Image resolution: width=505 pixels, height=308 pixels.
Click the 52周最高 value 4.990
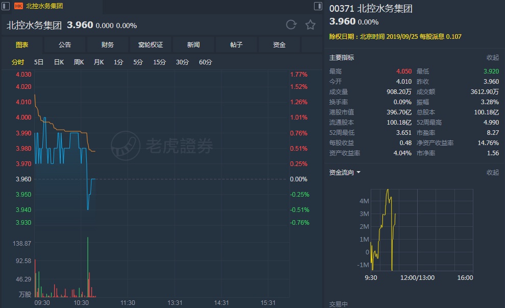(491, 123)
